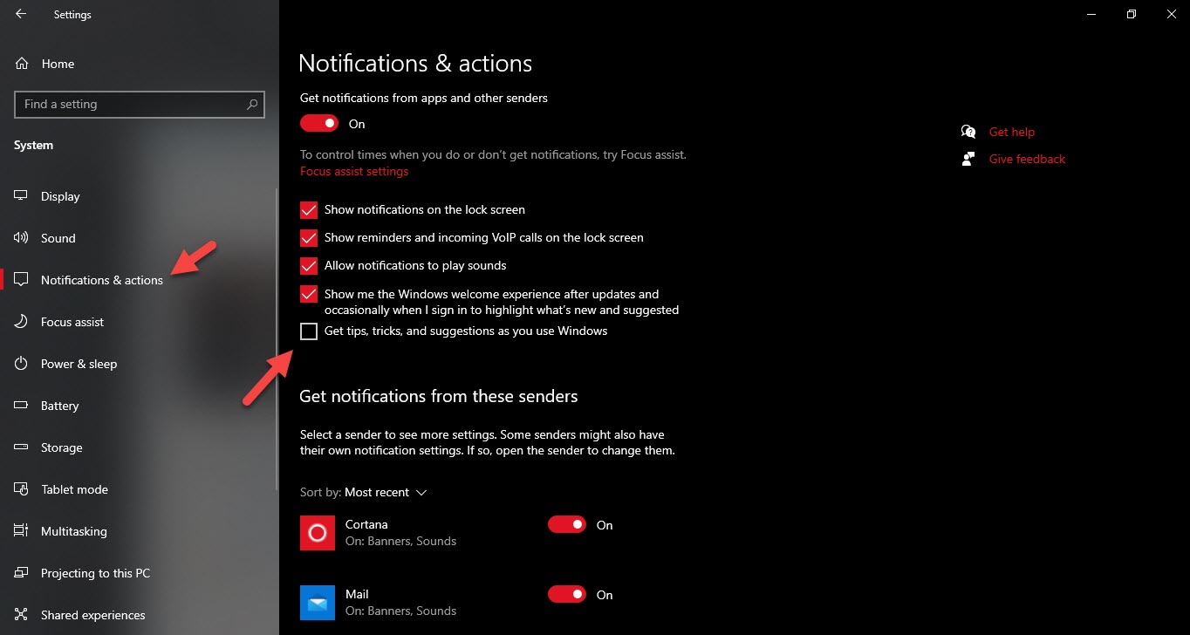Open Focus assist settings link
Image resolution: width=1190 pixels, height=635 pixels.
coord(354,172)
